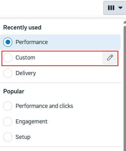The height and width of the screenshot is (151, 126).
Task: Click the highlighted Performance row background
Action: click(x=60, y=42)
